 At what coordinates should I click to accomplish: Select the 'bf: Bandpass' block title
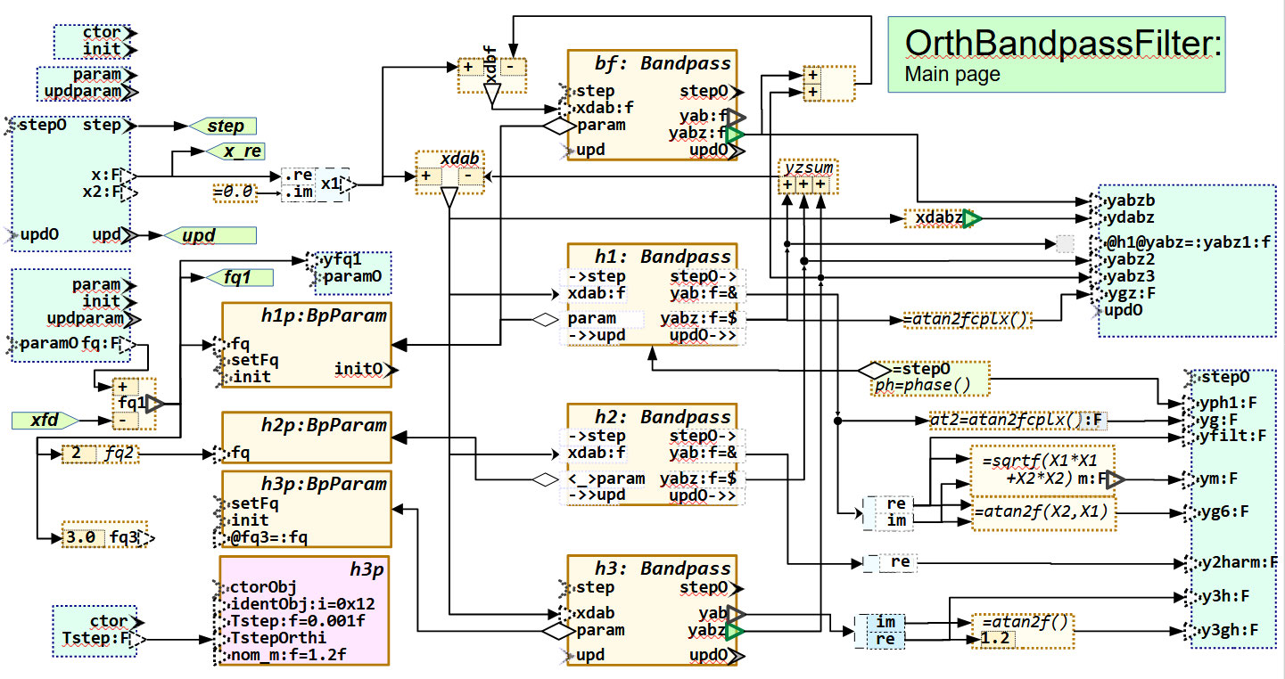[x=663, y=63]
